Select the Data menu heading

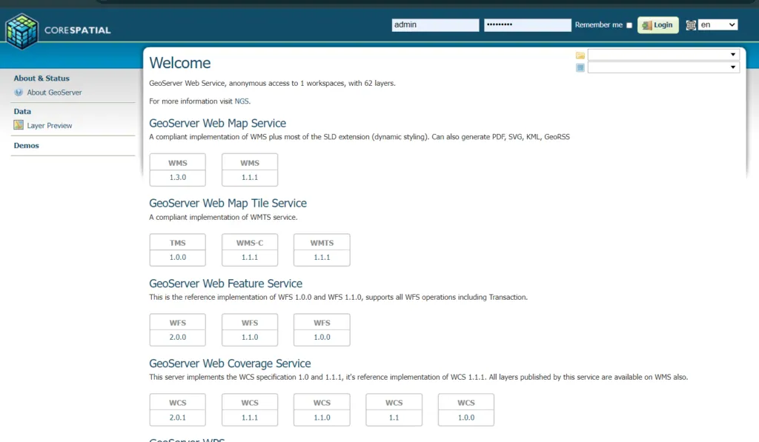coord(22,111)
